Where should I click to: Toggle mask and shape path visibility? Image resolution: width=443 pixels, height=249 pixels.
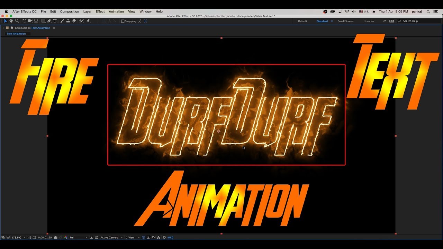click(x=34, y=237)
